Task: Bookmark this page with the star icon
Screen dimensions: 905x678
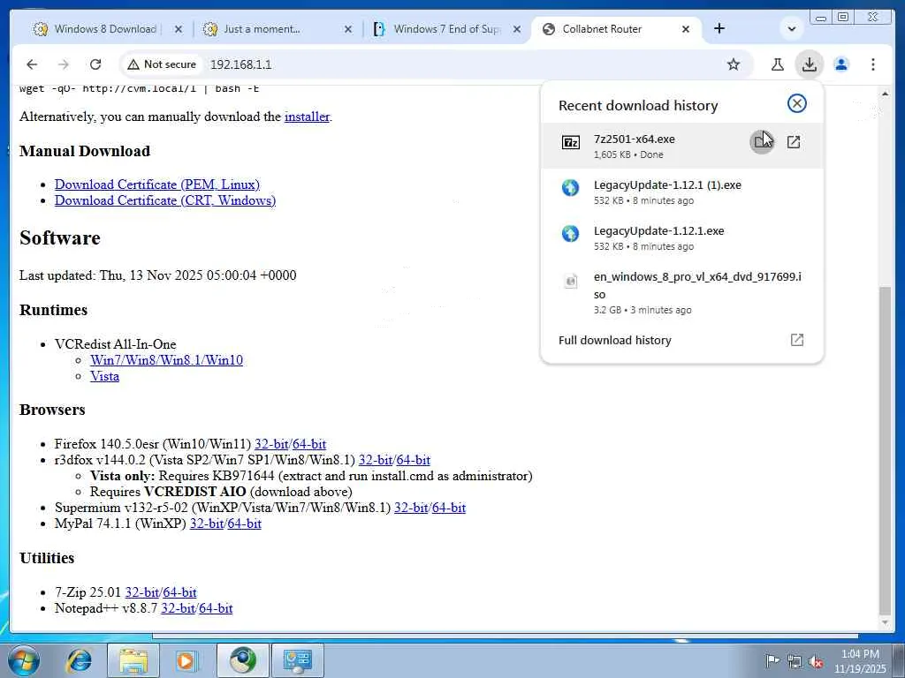Action: click(x=733, y=64)
